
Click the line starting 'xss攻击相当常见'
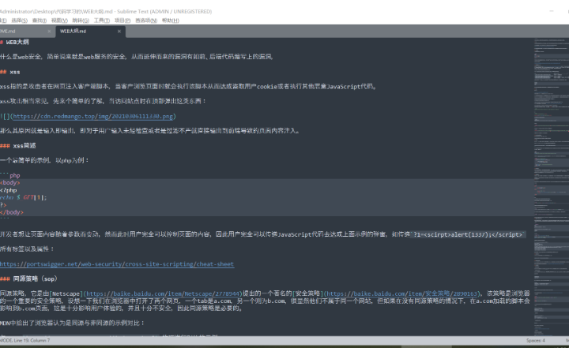coord(104,102)
